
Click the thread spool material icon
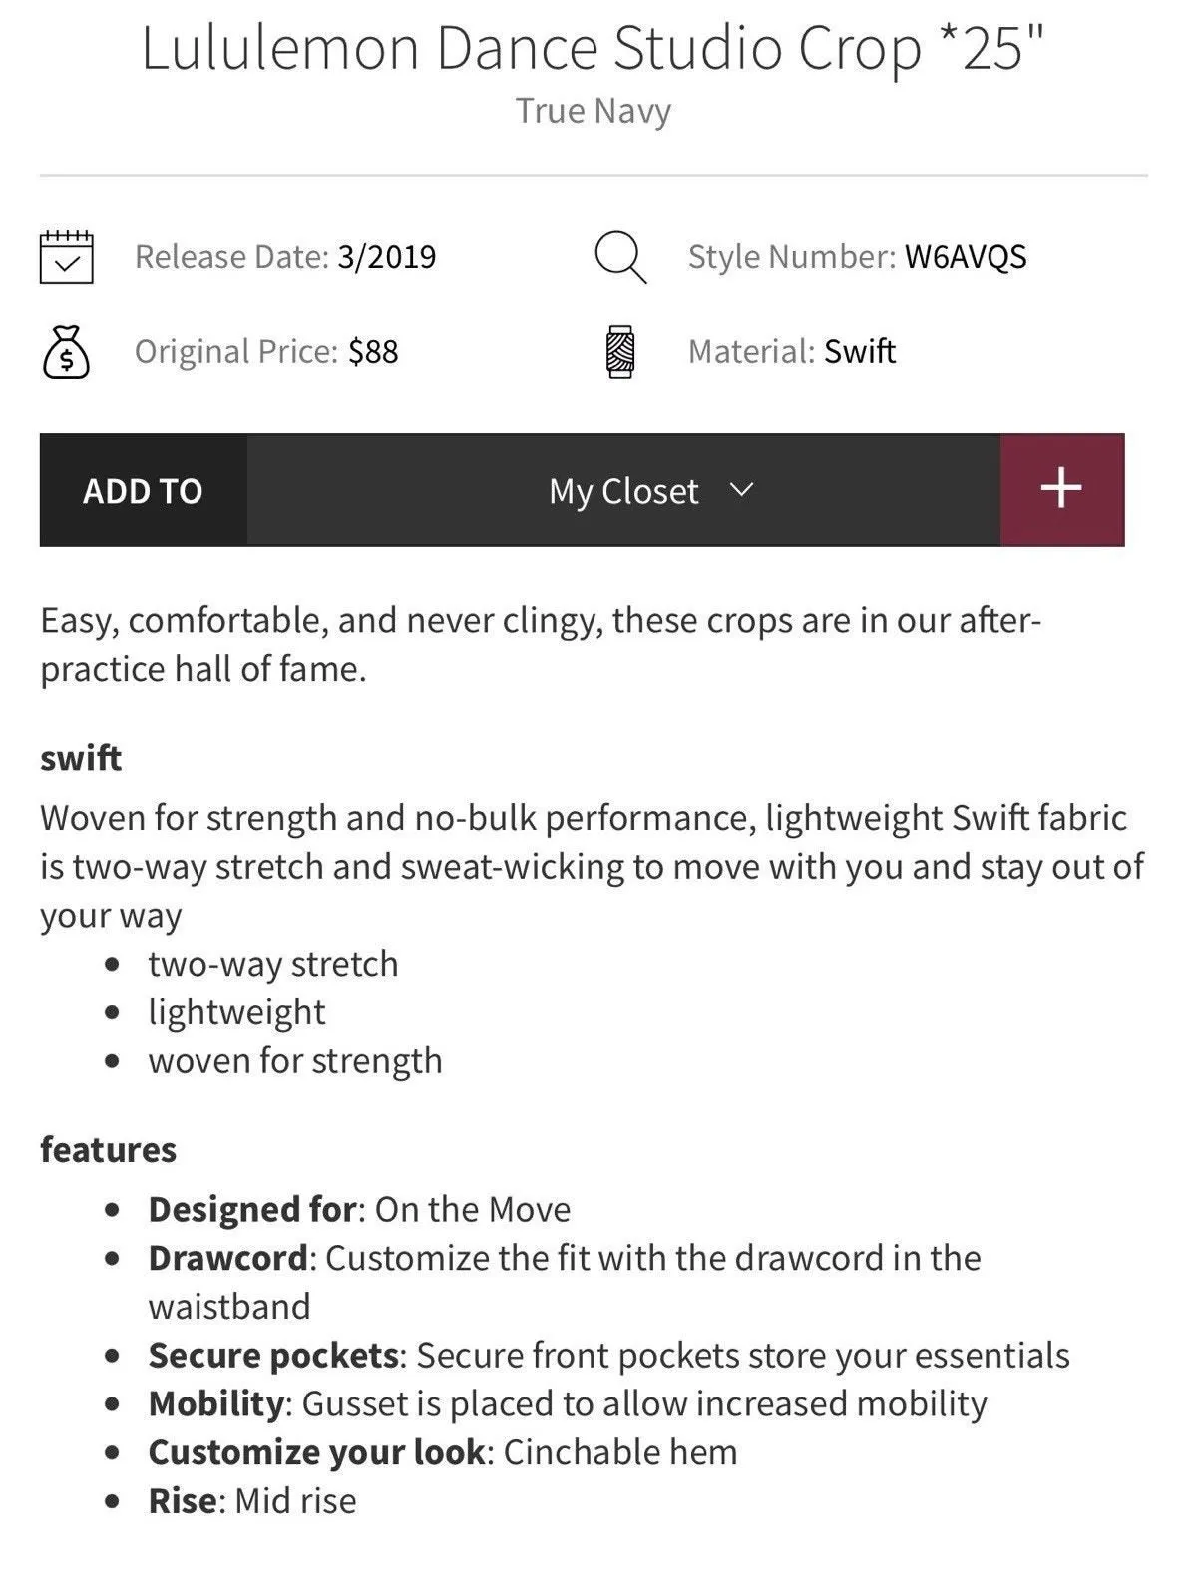coord(620,351)
